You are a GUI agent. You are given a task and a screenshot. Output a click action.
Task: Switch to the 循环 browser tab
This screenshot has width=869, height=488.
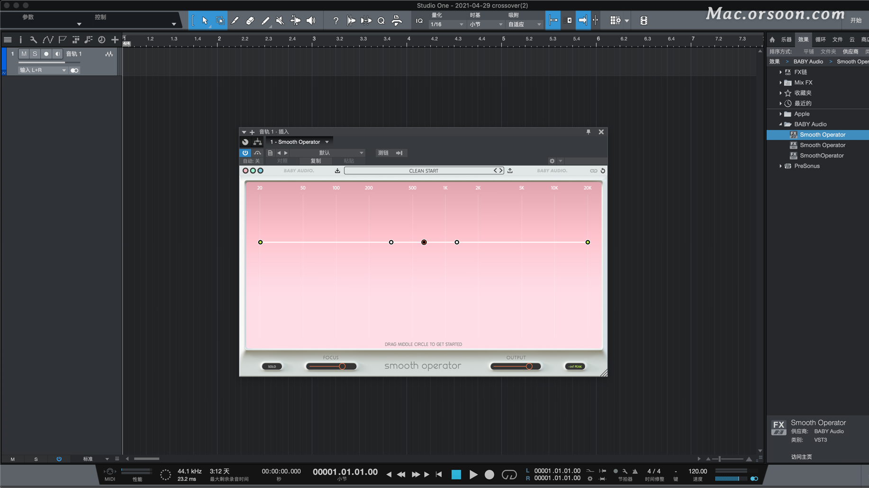[820, 39]
